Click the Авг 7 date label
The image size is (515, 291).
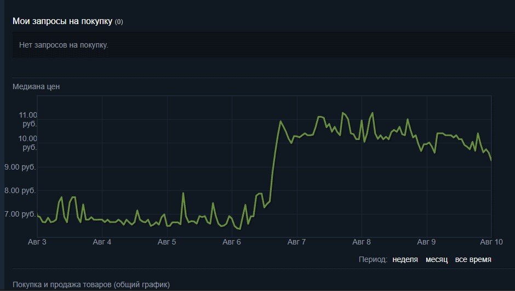point(296,242)
